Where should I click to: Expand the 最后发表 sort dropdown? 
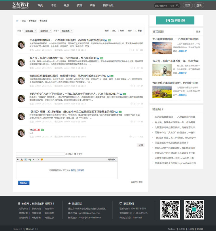pyautogui.click(x=67, y=31)
